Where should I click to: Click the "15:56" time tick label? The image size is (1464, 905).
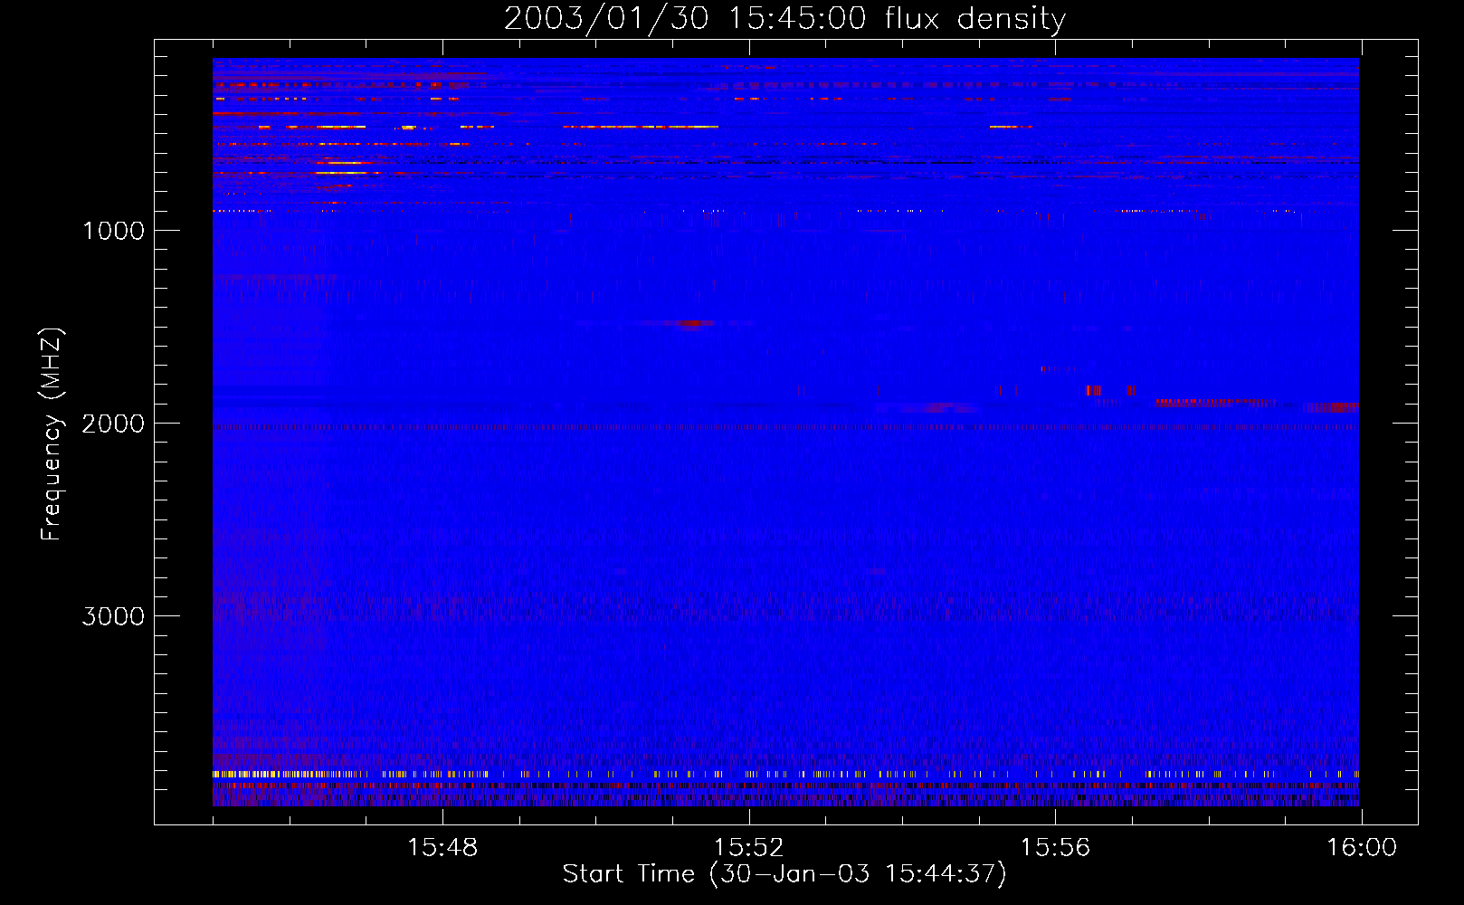click(x=1055, y=848)
